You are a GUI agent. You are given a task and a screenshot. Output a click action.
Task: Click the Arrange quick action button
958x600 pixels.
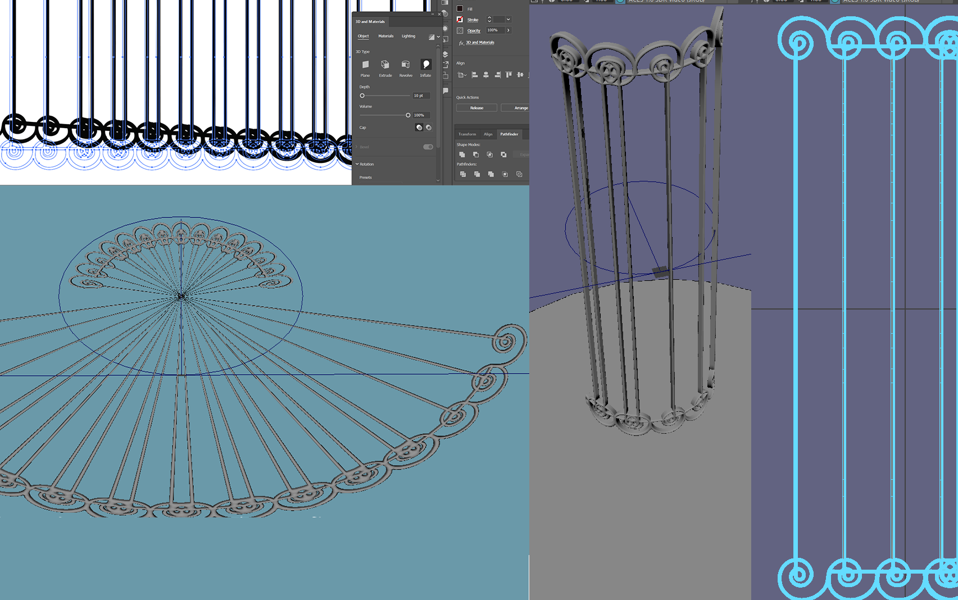[515, 108]
